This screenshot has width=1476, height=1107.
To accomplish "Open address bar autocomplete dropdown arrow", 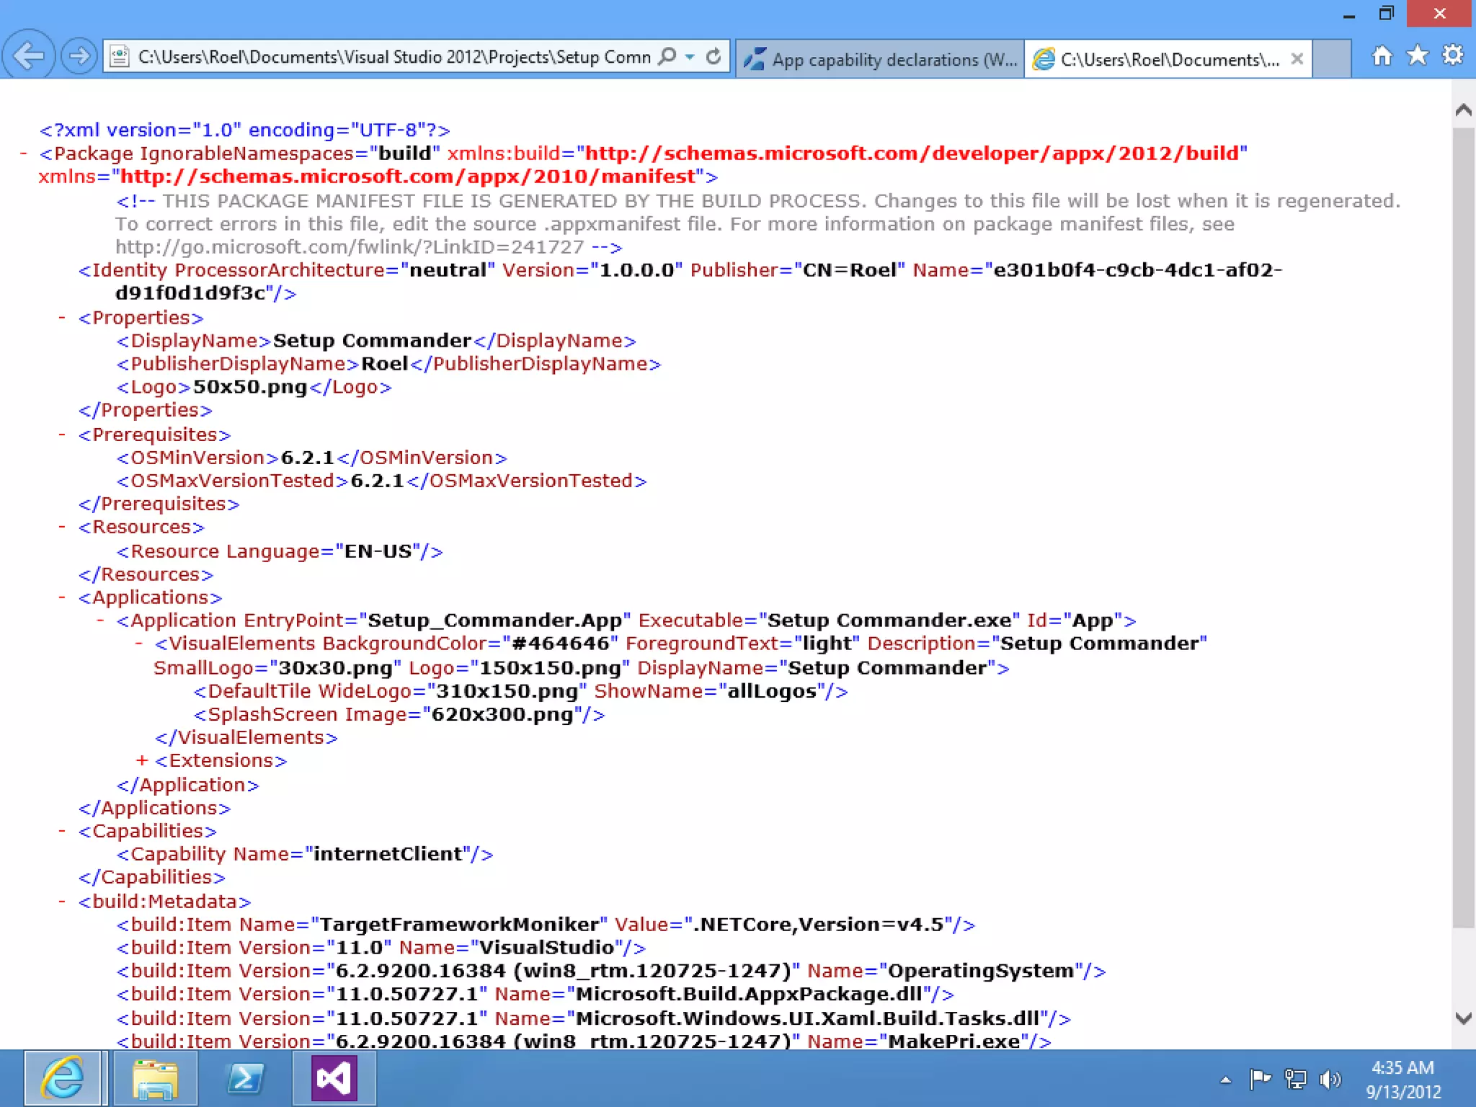I will [x=690, y=56].
